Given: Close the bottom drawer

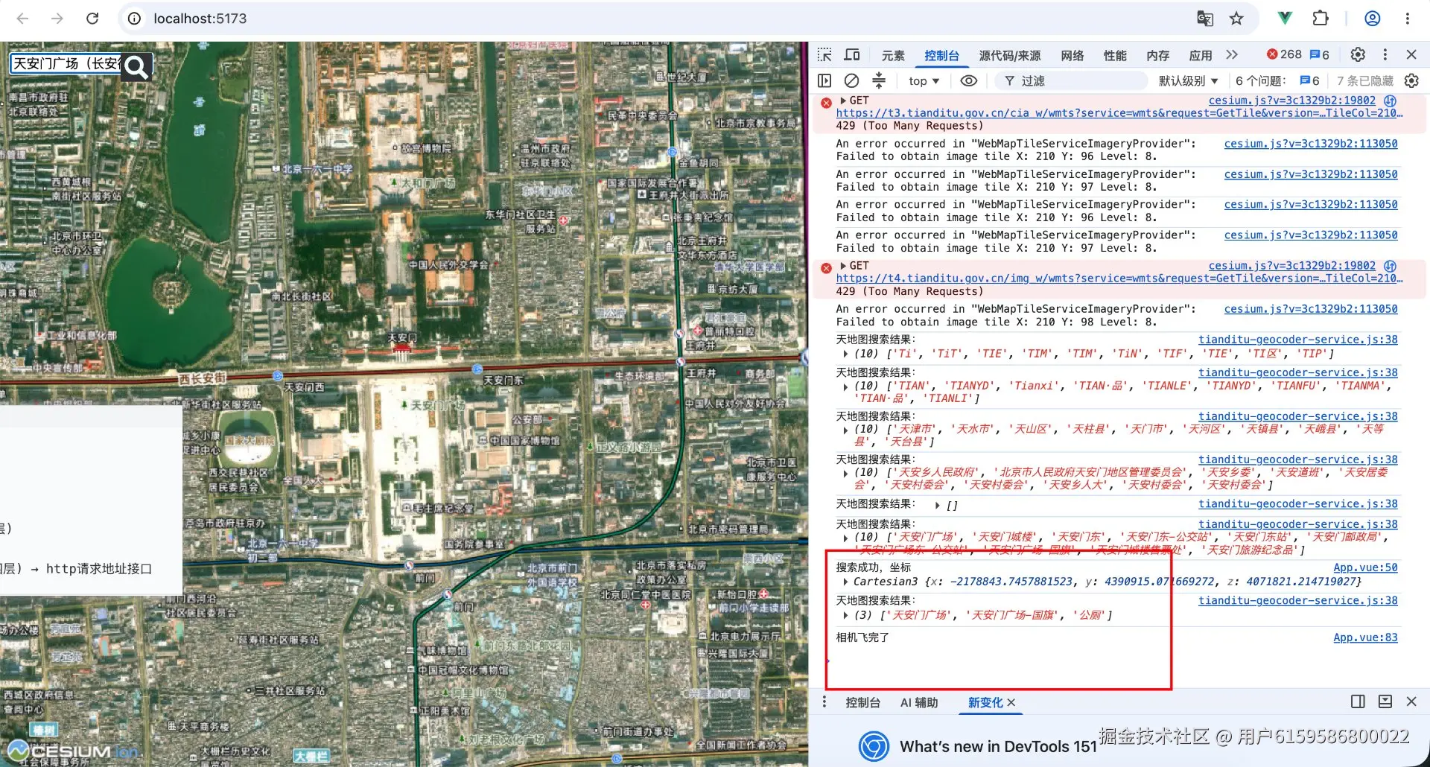Looking at the screenshot, I should (1411, 701).
